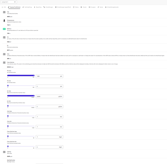Click the TDS water waves icon
Image resolution: width=167 pixels, height=164 pixels.
point(4,12)
